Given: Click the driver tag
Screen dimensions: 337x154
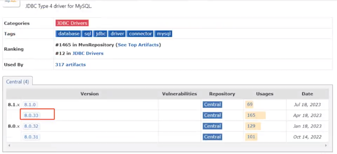Looking at the screenshot, I should 117,34.
